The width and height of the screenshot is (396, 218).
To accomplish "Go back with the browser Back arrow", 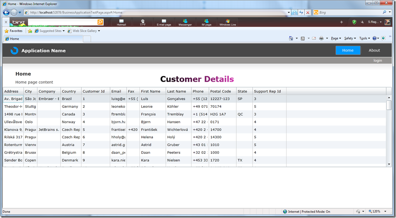I will tap(6, 12).
